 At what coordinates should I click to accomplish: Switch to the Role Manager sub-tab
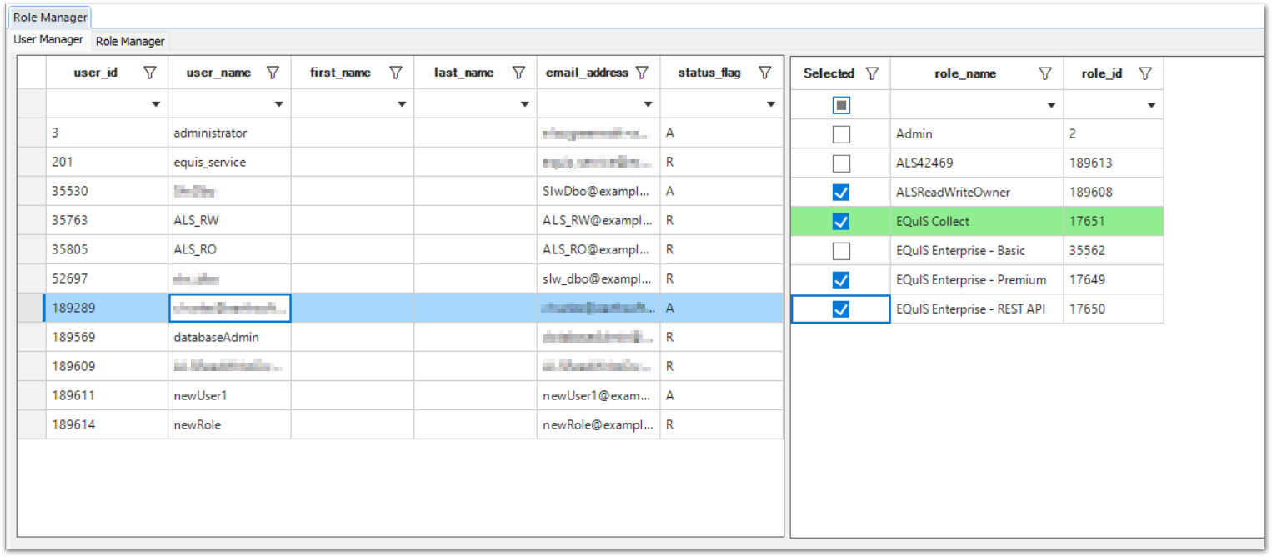129,40
